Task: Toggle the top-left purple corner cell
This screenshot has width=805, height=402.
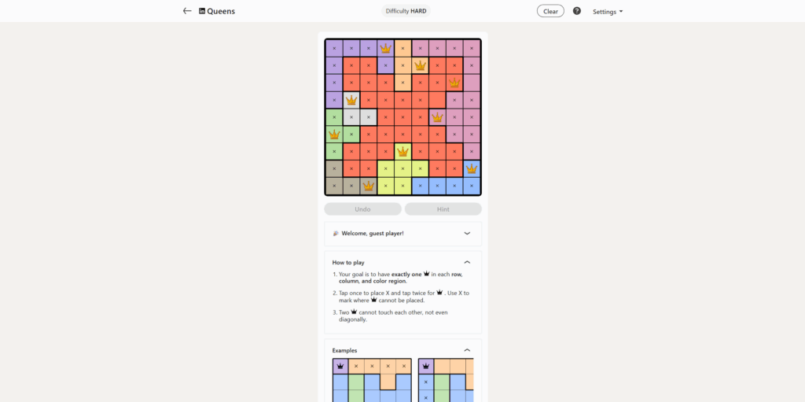Action: click(334, 48)
